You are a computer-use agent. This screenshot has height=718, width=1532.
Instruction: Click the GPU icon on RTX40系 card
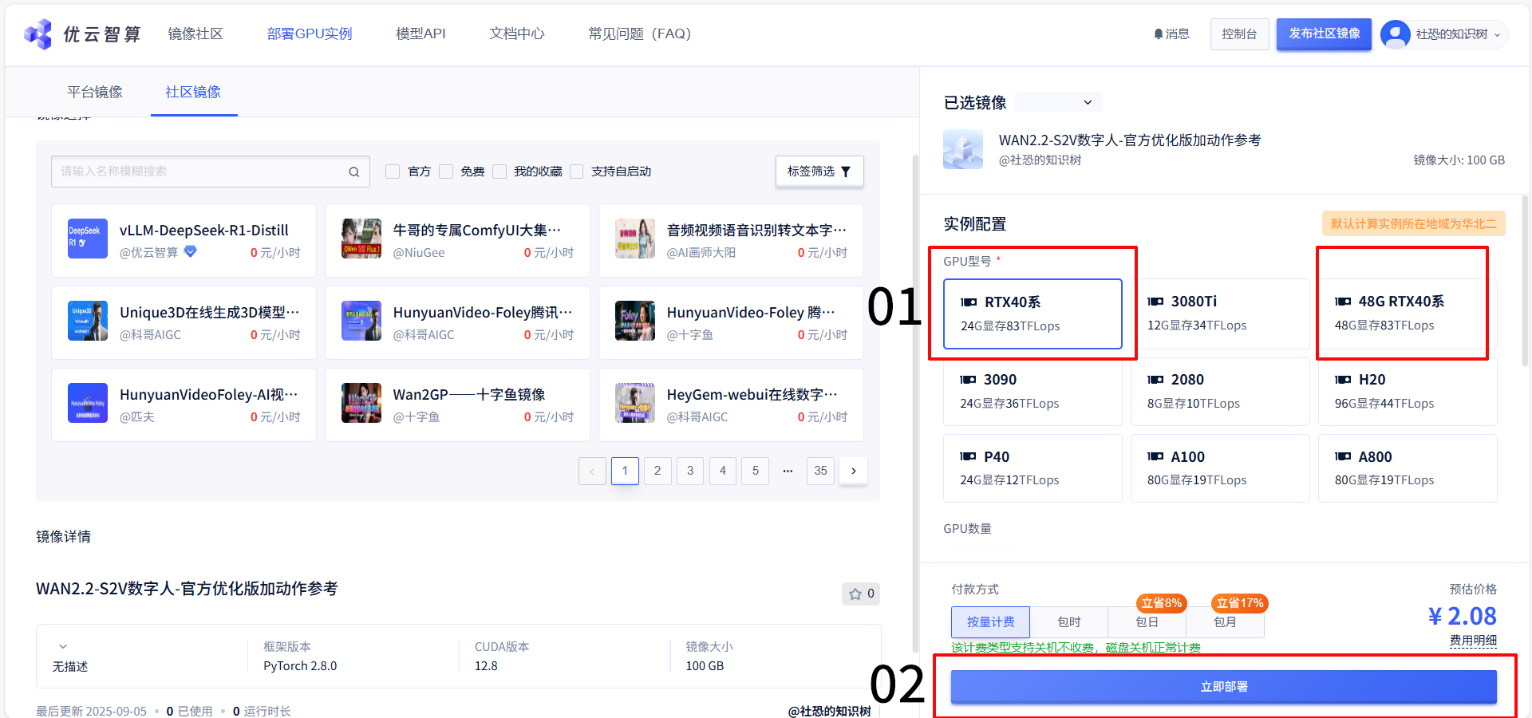[969, 302]
